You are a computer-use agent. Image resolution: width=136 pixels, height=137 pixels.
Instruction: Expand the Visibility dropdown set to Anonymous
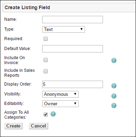60,94
